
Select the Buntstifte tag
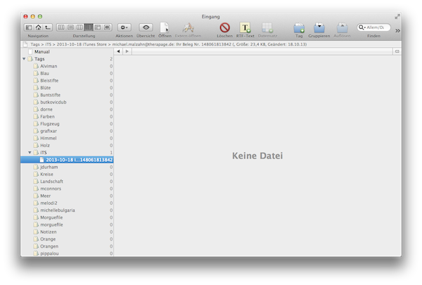pos(67,95)
